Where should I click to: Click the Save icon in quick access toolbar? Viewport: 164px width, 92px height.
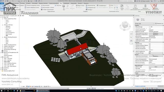coord(8,1)
